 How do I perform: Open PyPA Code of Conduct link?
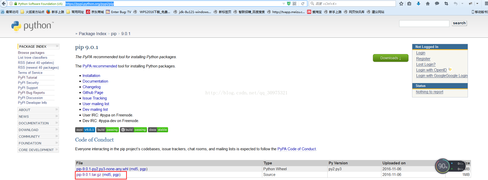[297, 149]
